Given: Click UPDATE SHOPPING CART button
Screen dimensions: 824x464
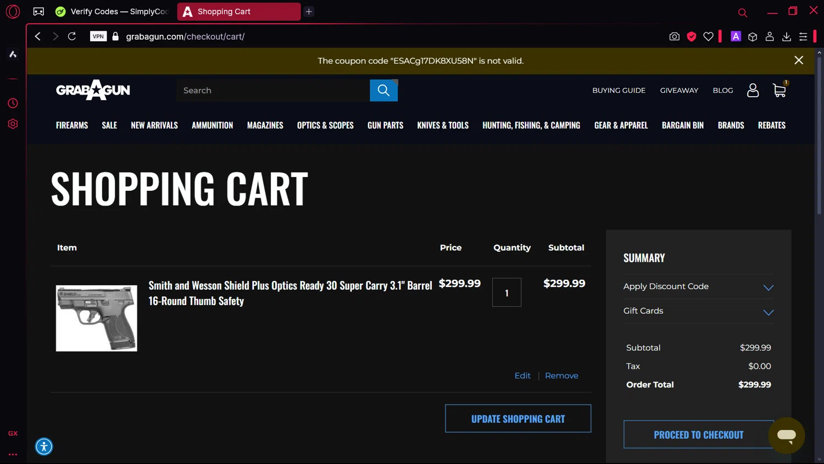Looking at the screenshot, I should [x=518, y=418].
